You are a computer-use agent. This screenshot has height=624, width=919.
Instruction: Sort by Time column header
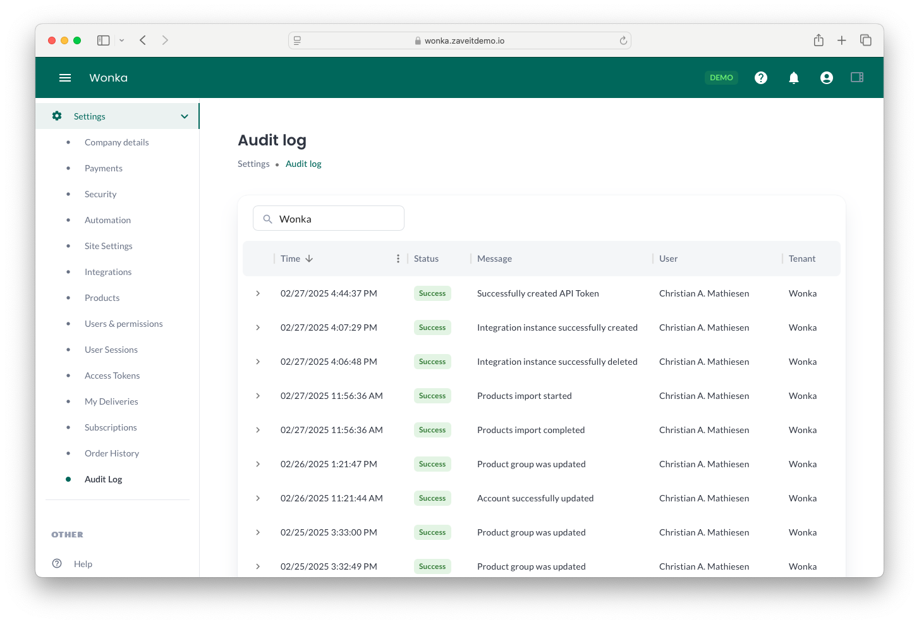pos(290,259)
